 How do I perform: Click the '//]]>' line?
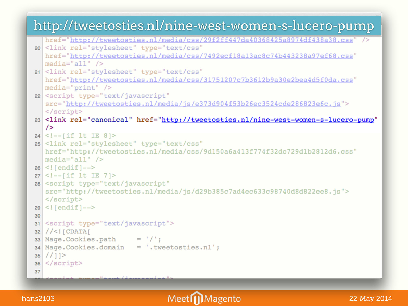click(55, 255)
